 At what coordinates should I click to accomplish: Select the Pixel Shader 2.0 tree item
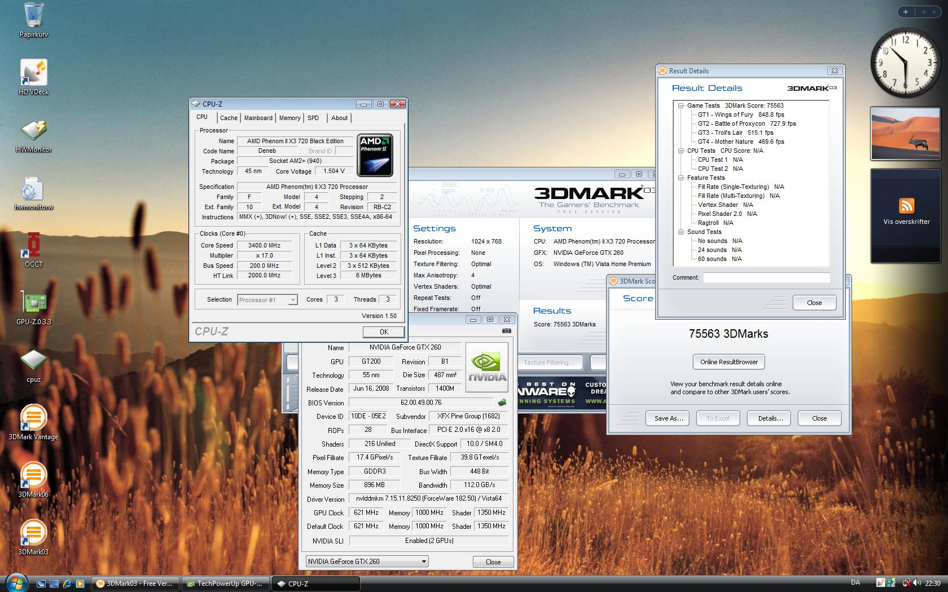(727, 214)
